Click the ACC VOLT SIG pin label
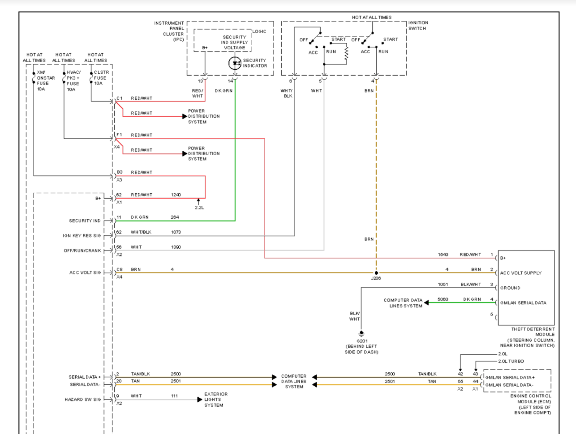This screenshot has height=434, width=576. [x=85, y=272]
